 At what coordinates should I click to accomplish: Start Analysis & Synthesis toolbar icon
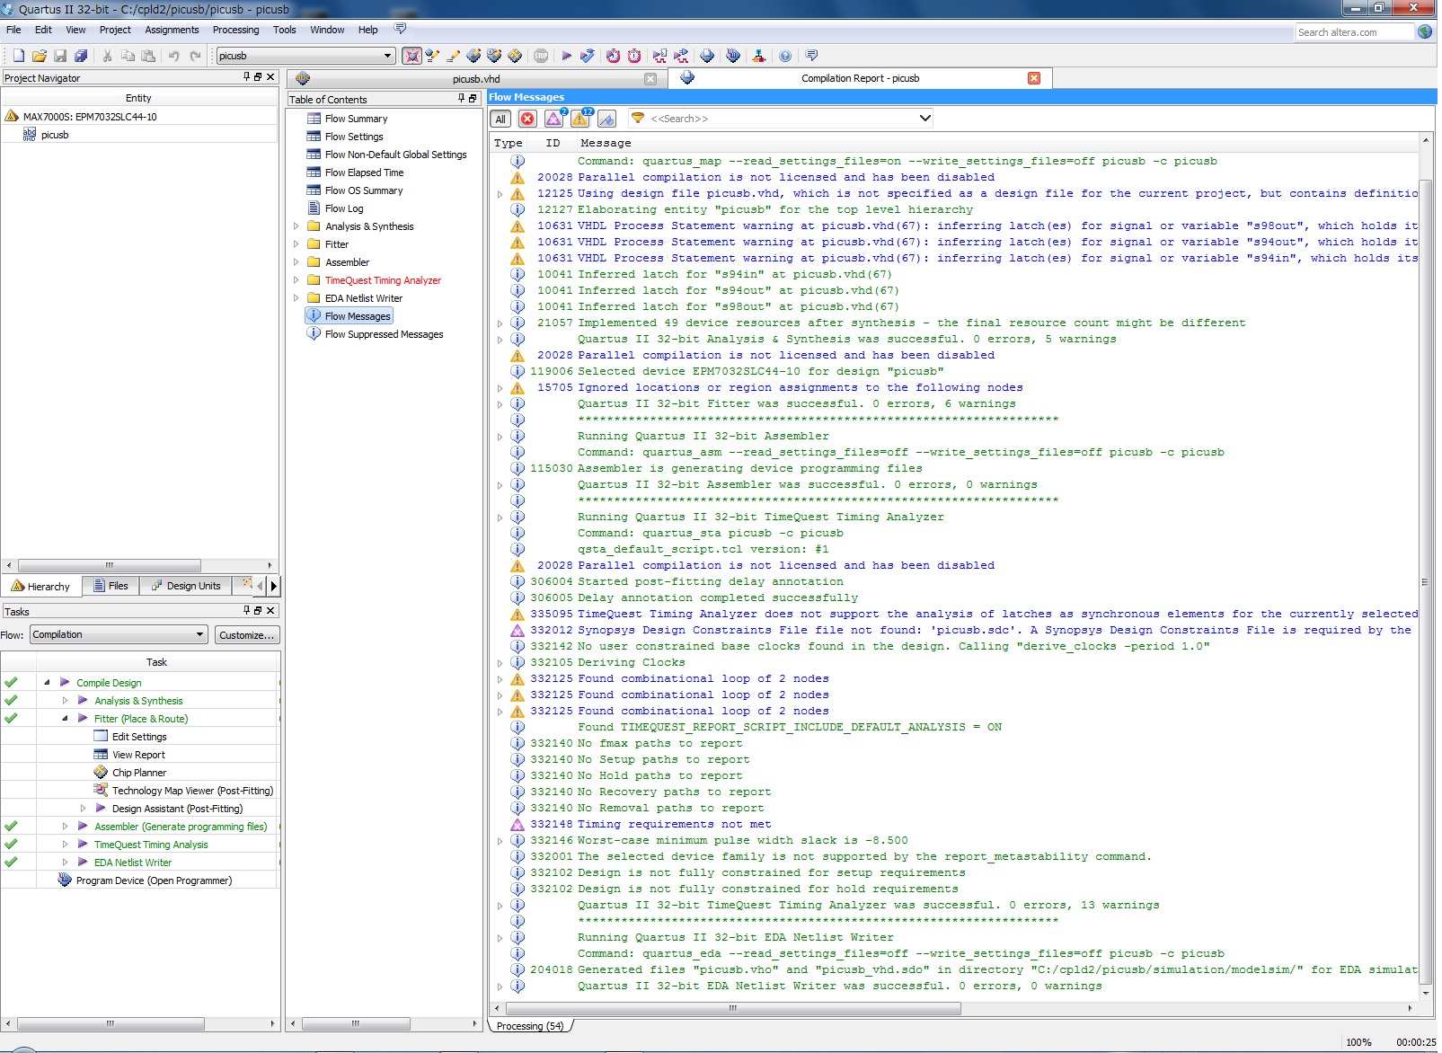click(588, 56)
